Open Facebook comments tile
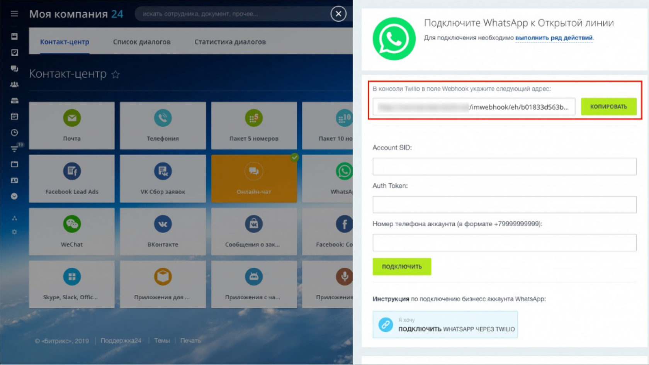This screenshot has width=649, height=365. (x=328, y=231)
